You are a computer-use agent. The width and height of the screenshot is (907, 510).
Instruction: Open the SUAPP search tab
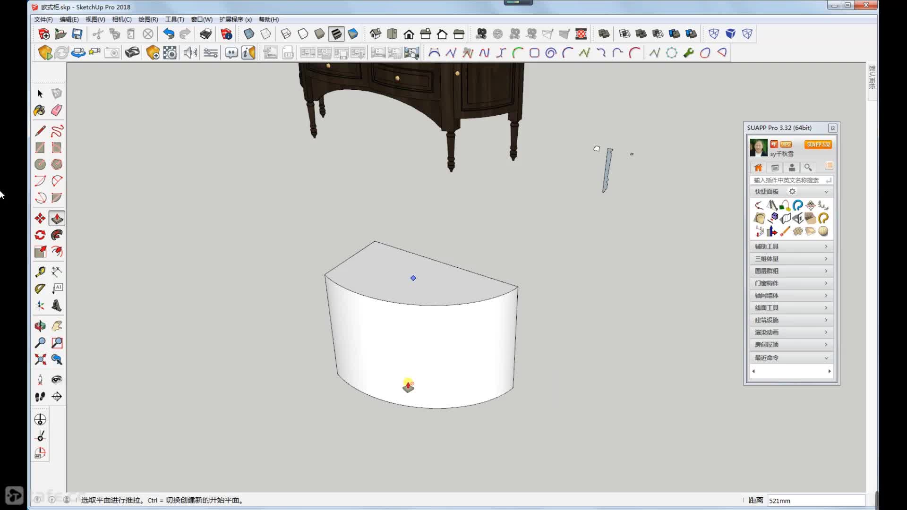808,168
